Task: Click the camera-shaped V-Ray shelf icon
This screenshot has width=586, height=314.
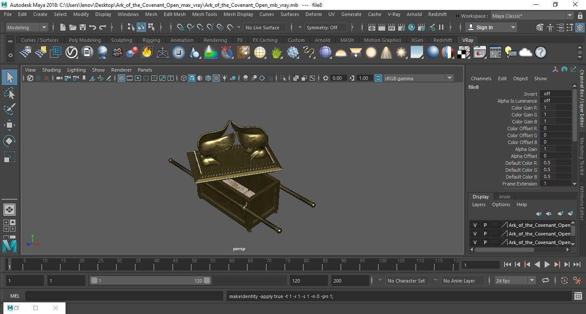Action: [x=117, y=53]
